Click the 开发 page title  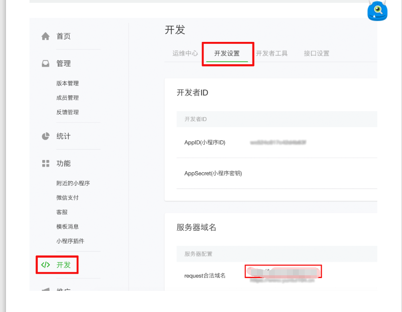tap(175, 30)
